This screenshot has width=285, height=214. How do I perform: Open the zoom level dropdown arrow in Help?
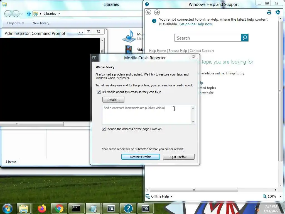point(281,196)
